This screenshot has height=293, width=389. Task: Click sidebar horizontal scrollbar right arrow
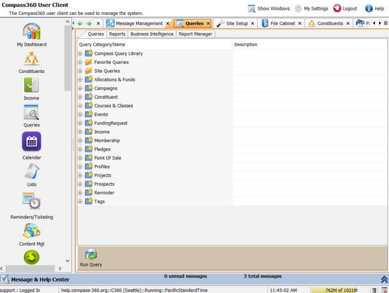[60, 268]
